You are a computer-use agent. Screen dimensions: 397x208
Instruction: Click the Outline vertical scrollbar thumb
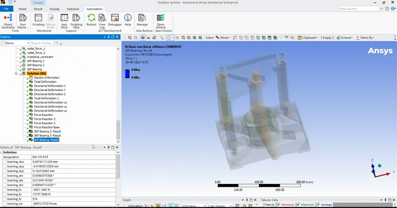click(118, 130)
